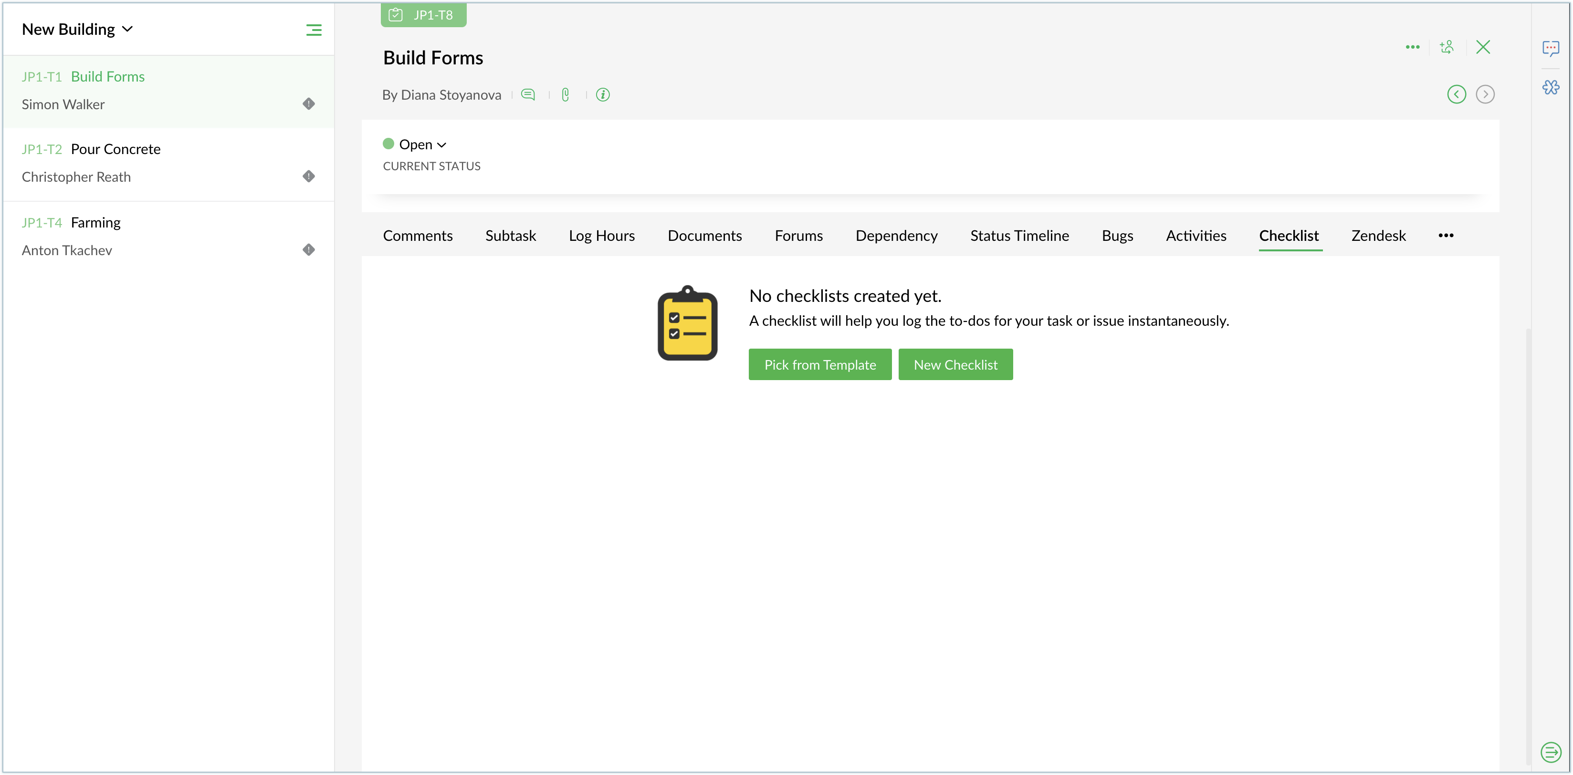
Task: Click the Pick from Template button
Action: 819,364
